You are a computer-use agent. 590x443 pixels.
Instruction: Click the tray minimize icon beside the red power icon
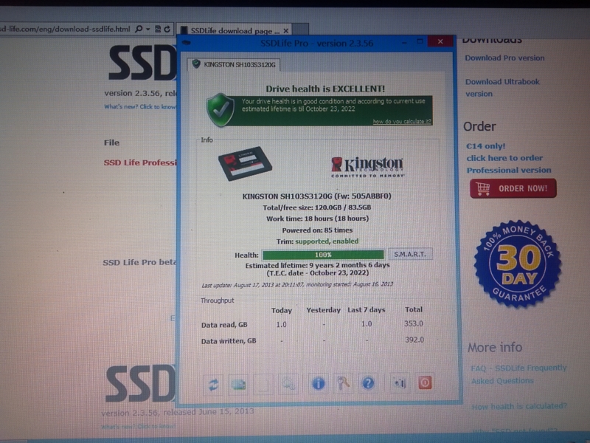[x=400, y=383]
